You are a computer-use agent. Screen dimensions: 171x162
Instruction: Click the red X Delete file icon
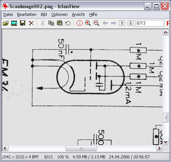click(x=31, y=23)
